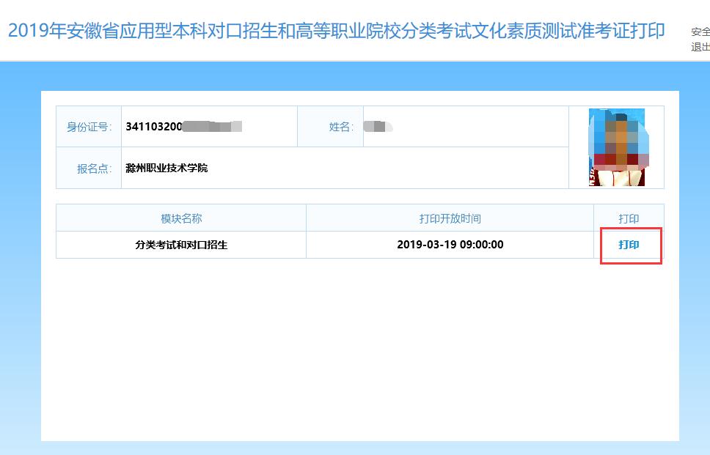Click blue strip above the white panel
Image resolution: width=710 pixels, height=455 pixels.
(x=359, y=76)
